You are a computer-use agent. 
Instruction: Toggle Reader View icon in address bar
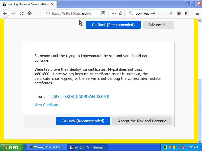103,13
